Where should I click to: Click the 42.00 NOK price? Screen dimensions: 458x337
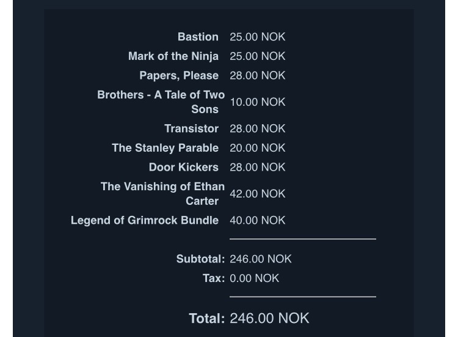click(x=257, y=194)
